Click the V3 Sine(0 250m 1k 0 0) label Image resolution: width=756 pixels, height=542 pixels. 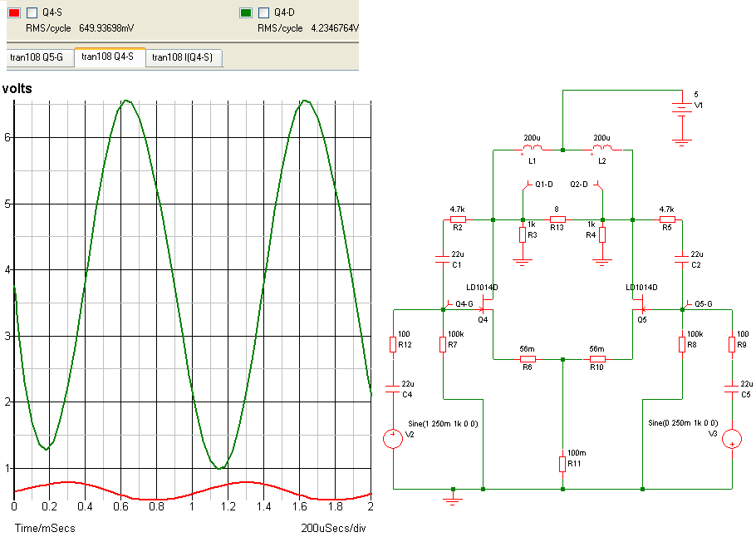tap(683, 423)
